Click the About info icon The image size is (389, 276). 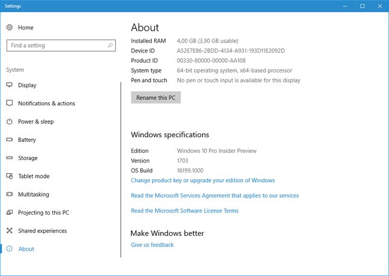click(10, 249)
